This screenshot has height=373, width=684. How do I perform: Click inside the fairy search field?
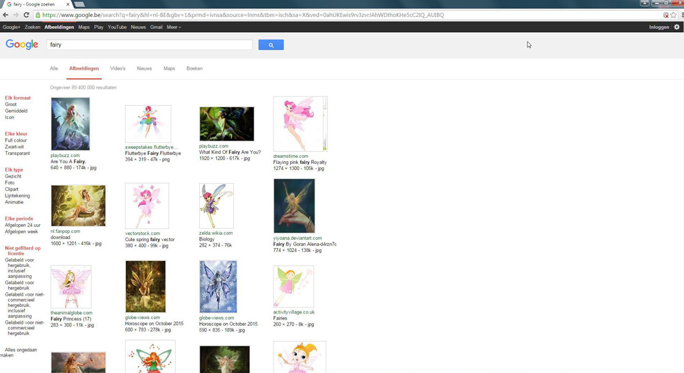[150, 45]
